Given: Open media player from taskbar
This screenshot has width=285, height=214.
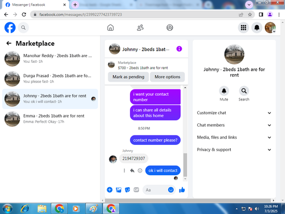Looking at the screenshot, I should [76, 209].
